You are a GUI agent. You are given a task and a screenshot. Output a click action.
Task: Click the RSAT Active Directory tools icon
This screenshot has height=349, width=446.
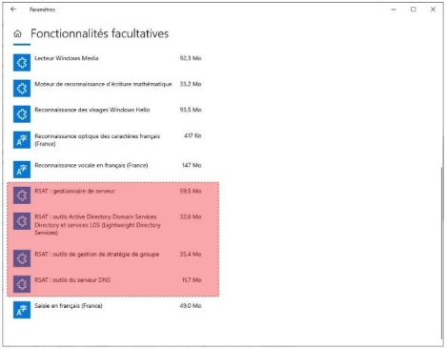click(x=22, y=221)
